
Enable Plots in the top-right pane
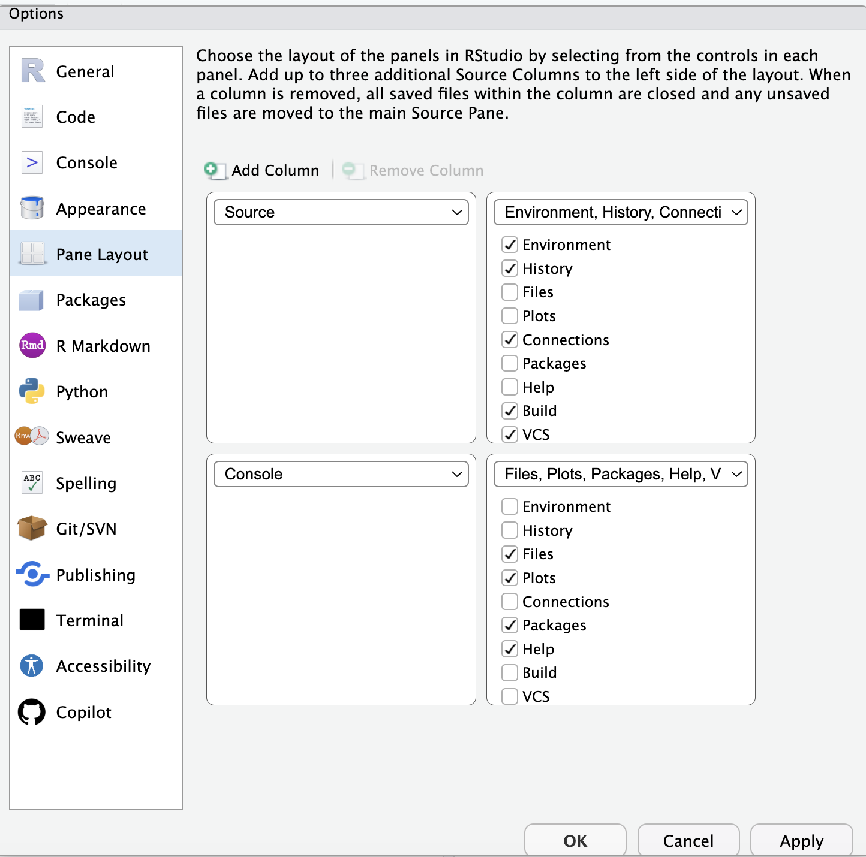pos(509,315)
